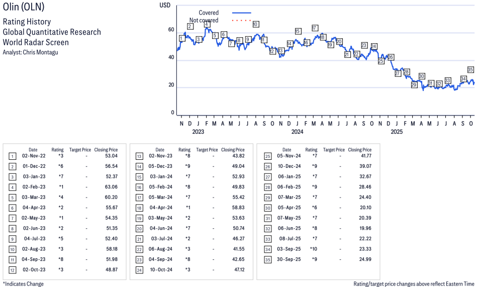Image resolution: width=480 pixels, height=287 pixels.
Task: Select chart marker 30 on the price chart
Action: [422, 76]
